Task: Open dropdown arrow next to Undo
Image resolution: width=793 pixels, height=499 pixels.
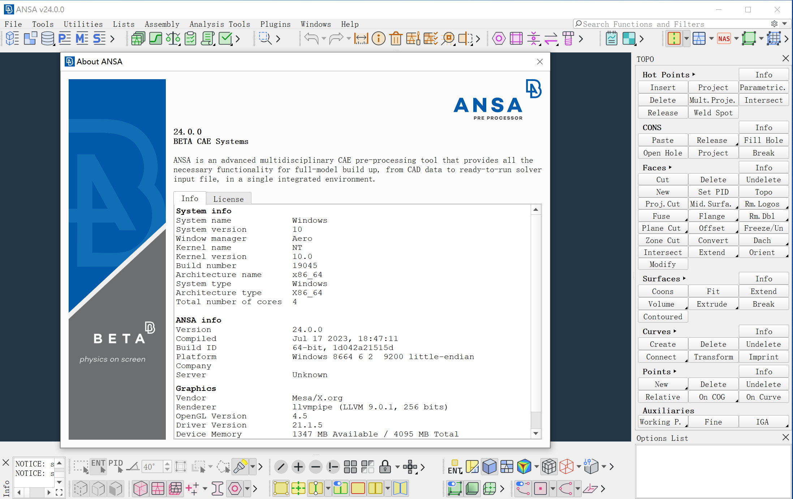Action: tap(323, 38)
